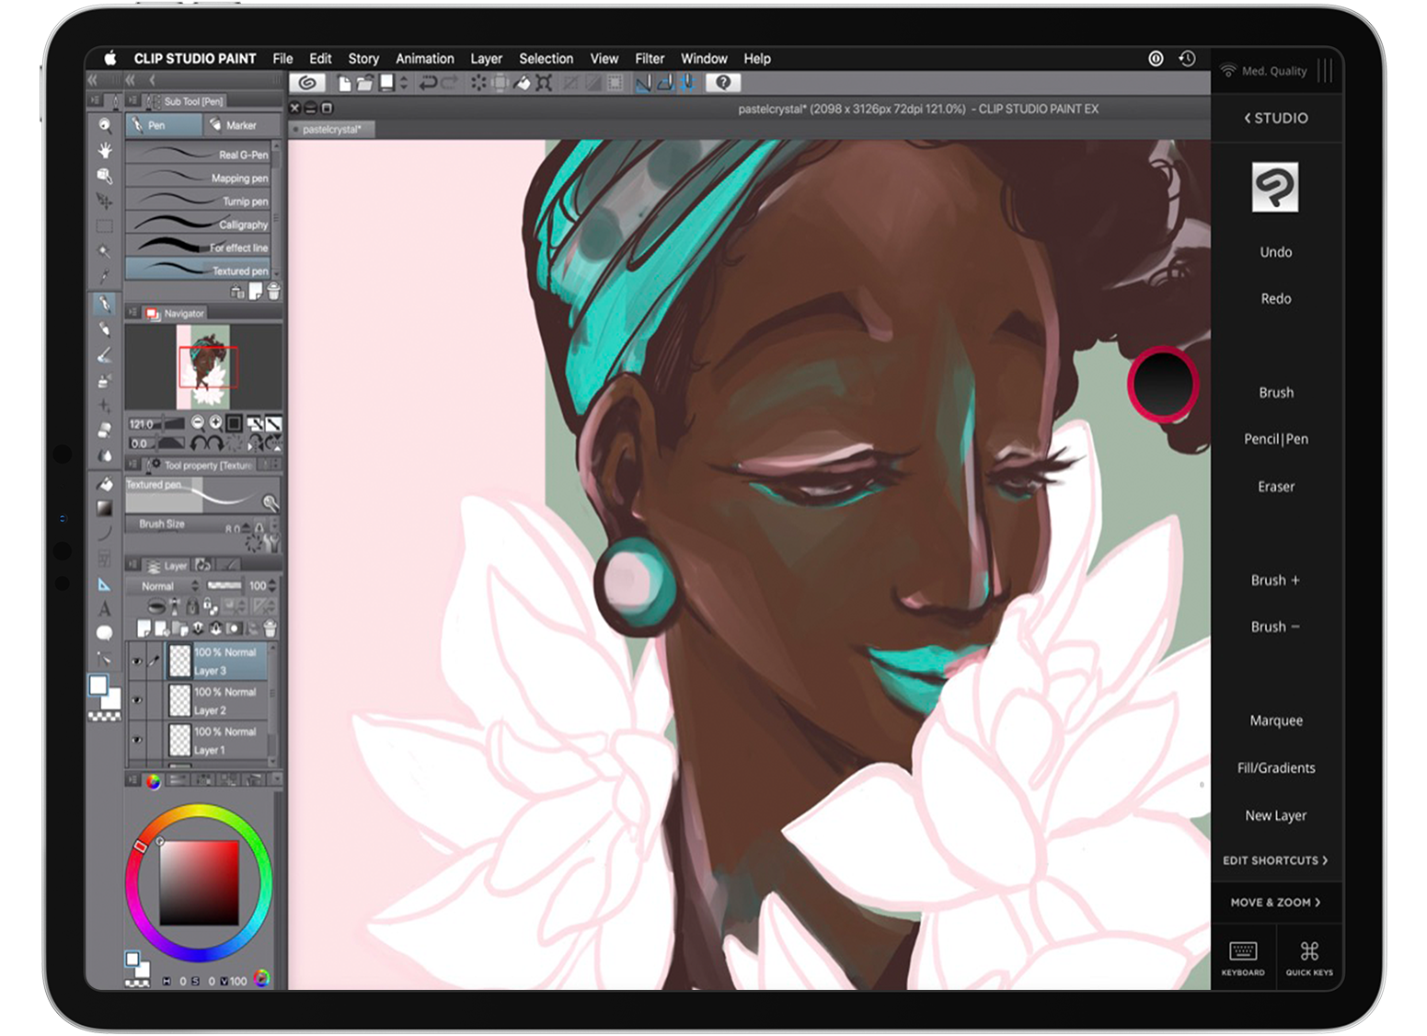Screen dimensions: 1427x1036
Task: Open Navigator palette menu icon
Action: pyautogui.click(x=132, y=313)
